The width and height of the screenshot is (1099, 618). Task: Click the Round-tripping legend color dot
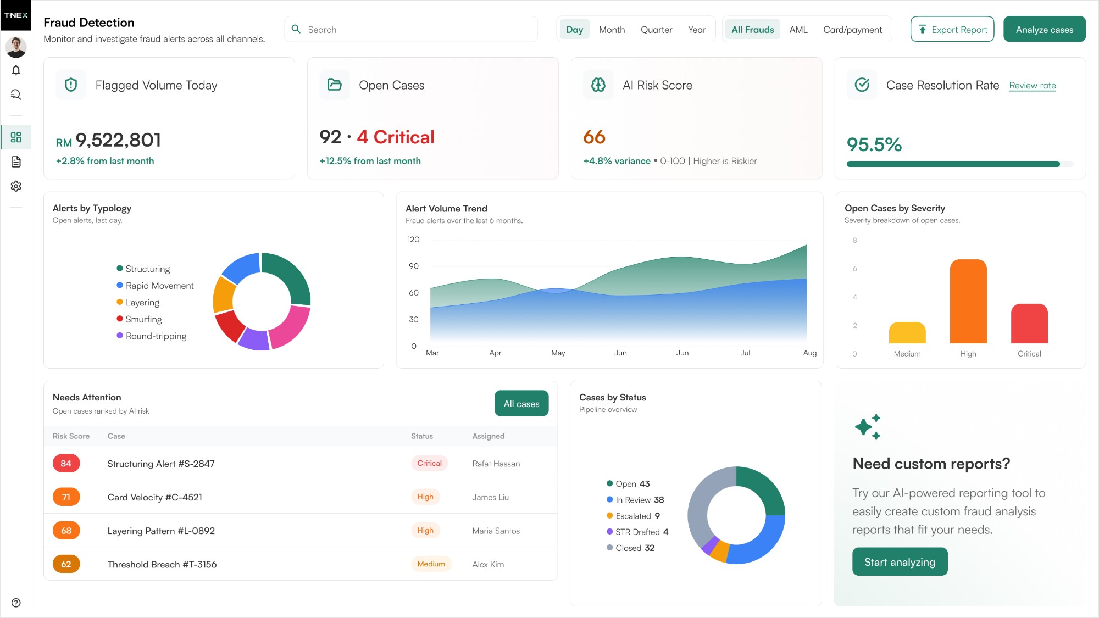[120, 335]
